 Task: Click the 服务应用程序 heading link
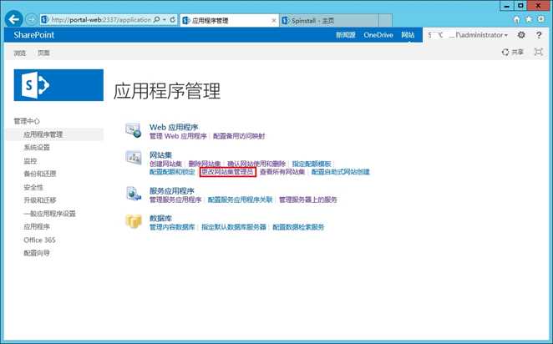[x=172, y=190]
